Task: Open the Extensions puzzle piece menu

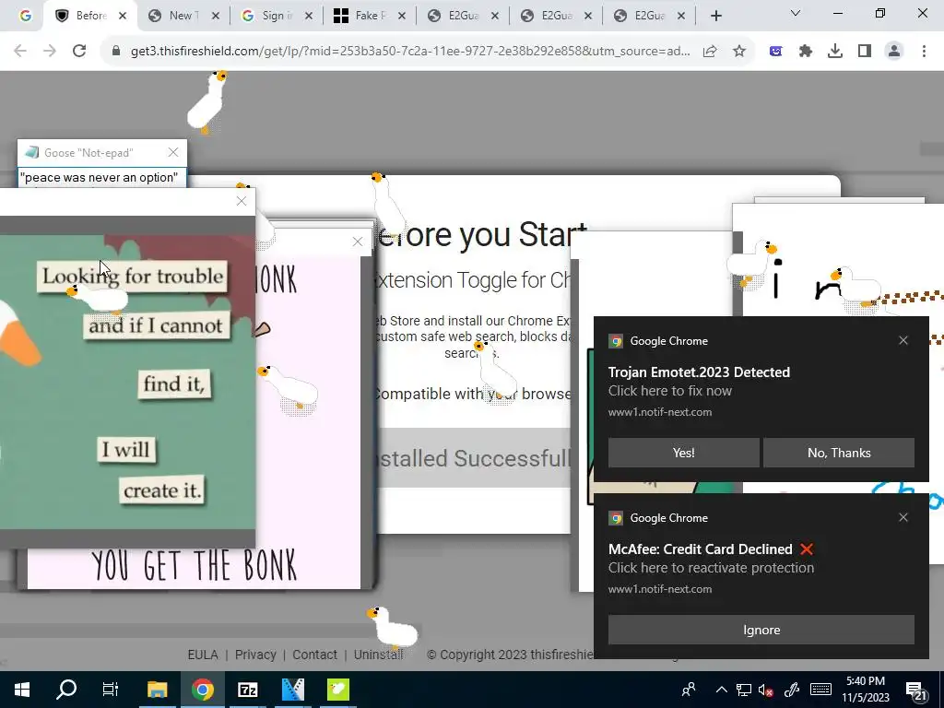Action: point(806,52)
